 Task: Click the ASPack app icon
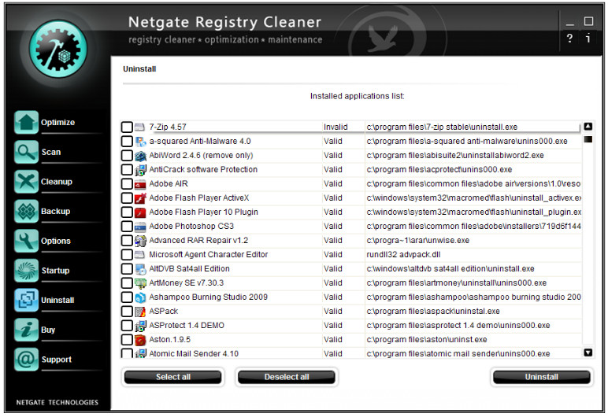pyautogui.click(x=140, y=312)
